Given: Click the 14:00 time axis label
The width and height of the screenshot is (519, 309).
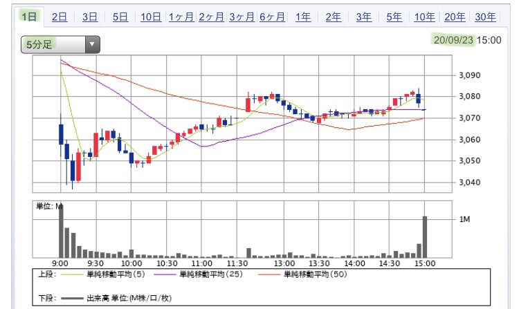Looking at the screenshot, I should coord(354,263).
